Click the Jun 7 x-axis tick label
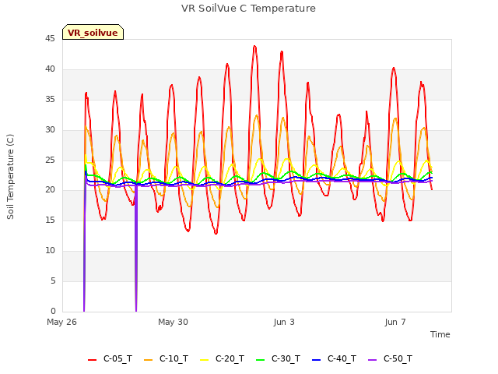 click(x=395, y=322)
